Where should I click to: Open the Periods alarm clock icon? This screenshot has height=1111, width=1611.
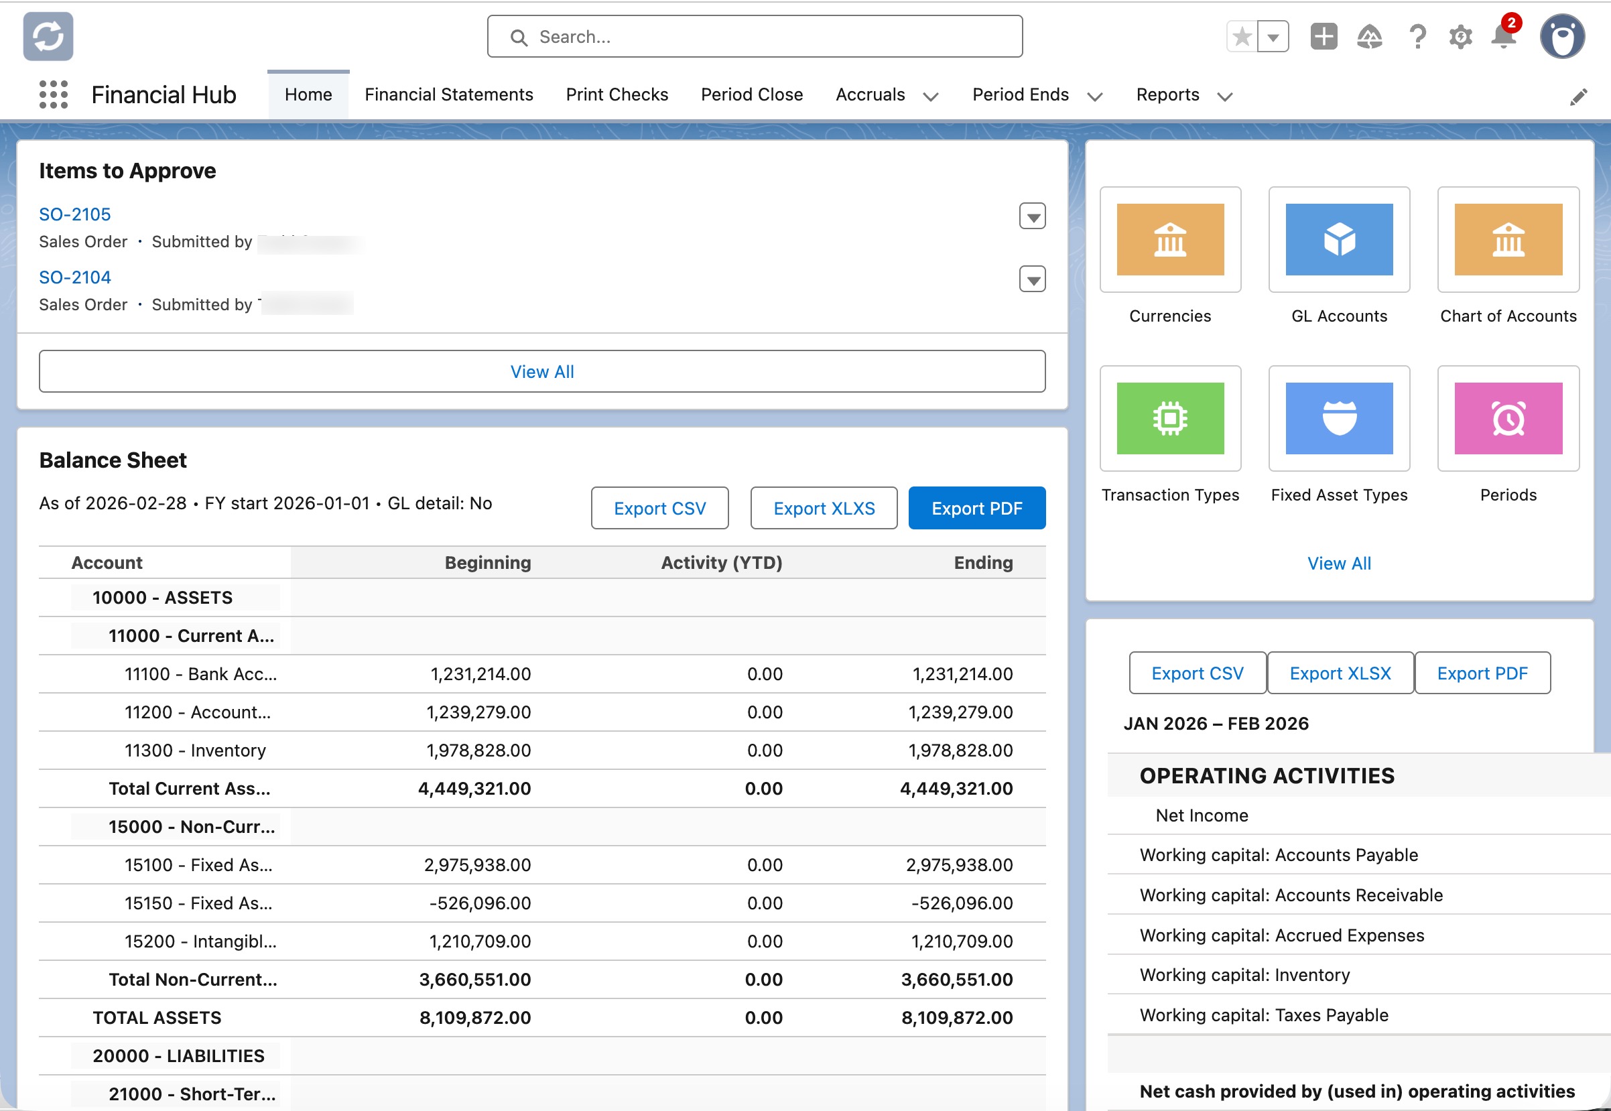[1507, 418]
